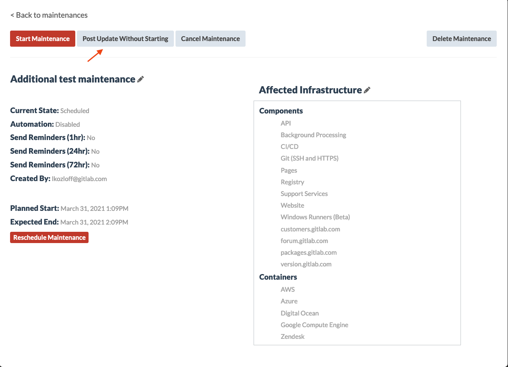Click the packages.gitlab.com entry

click(x=308, y=252)
